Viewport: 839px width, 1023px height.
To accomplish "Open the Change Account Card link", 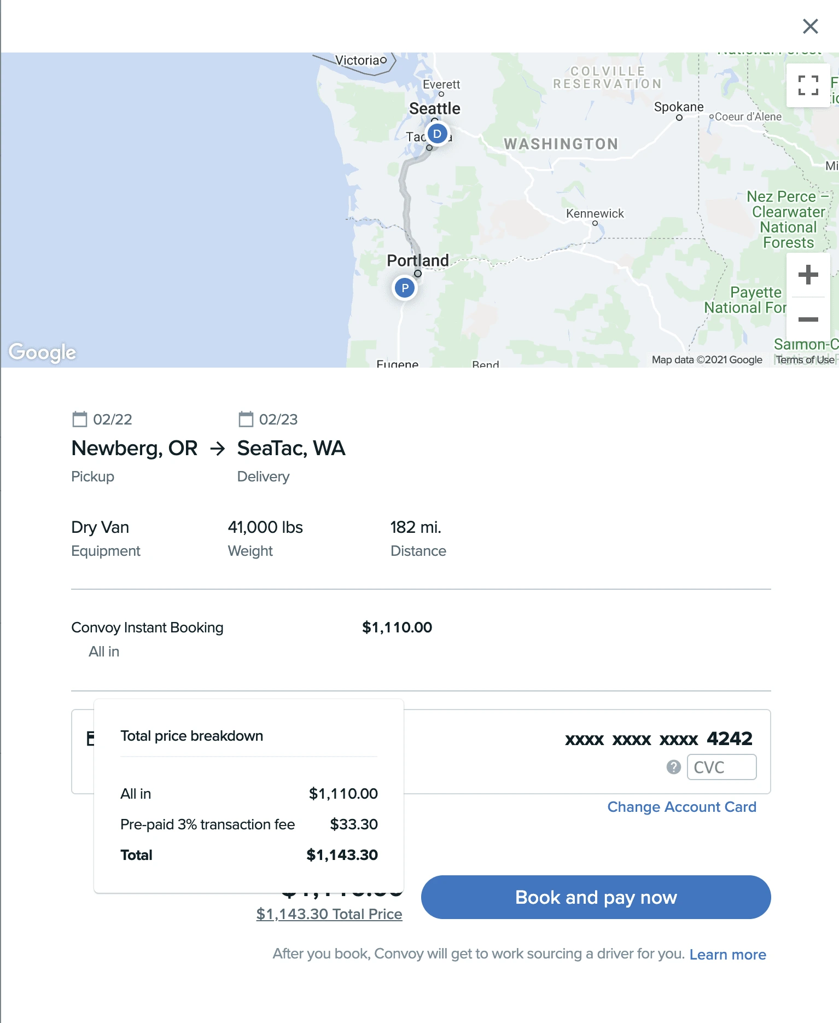I will [681, 807].
